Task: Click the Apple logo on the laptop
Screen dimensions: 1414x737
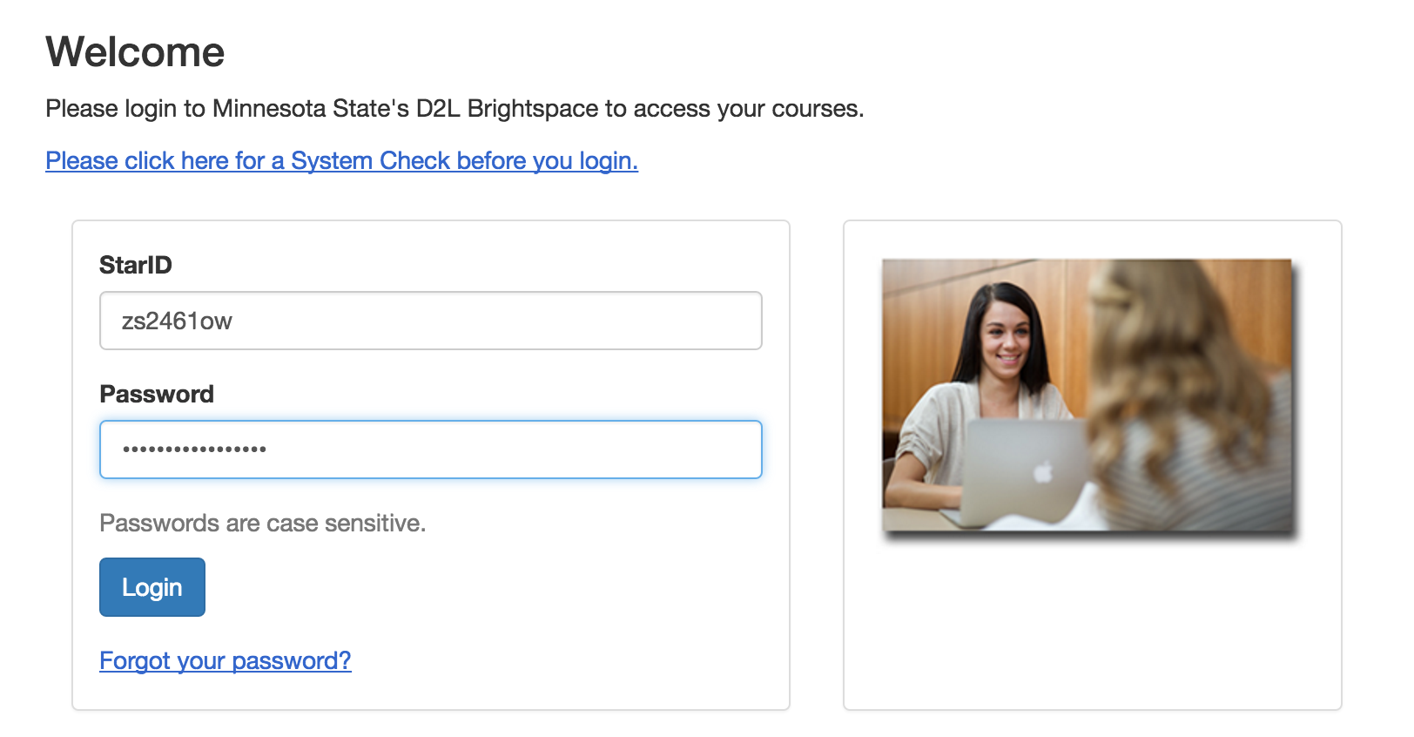Action: (1043, 473)
